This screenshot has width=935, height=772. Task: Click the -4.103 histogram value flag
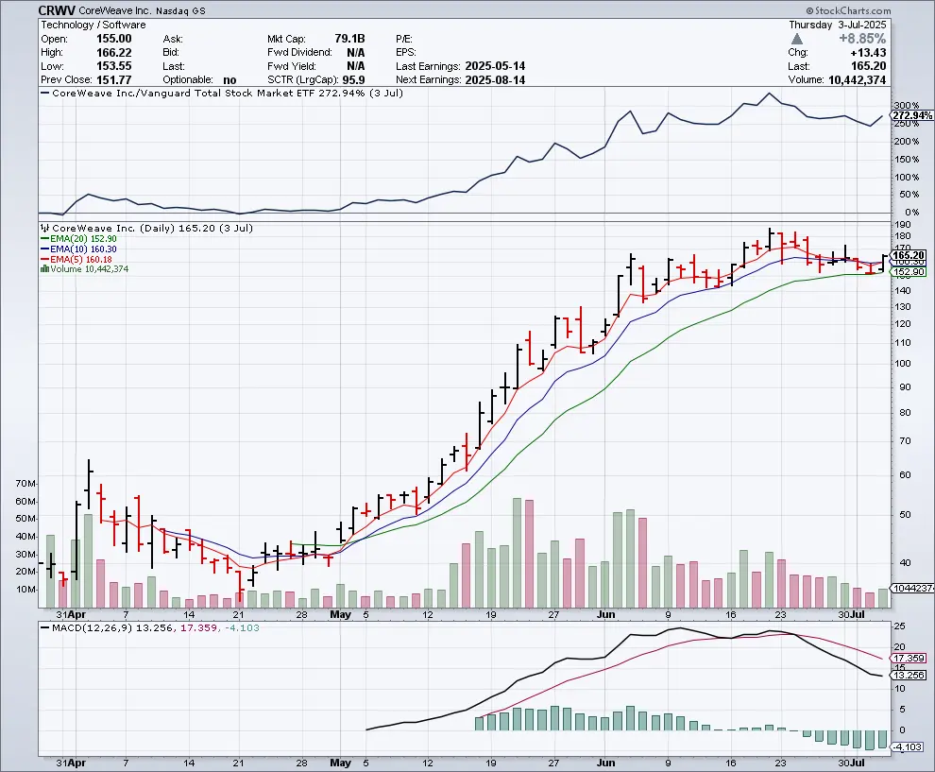click(x=907, y=746)
